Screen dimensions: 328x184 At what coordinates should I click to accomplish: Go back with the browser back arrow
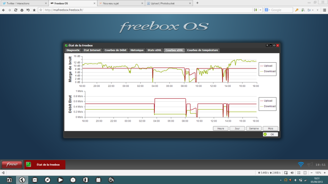tap(3, 10)
